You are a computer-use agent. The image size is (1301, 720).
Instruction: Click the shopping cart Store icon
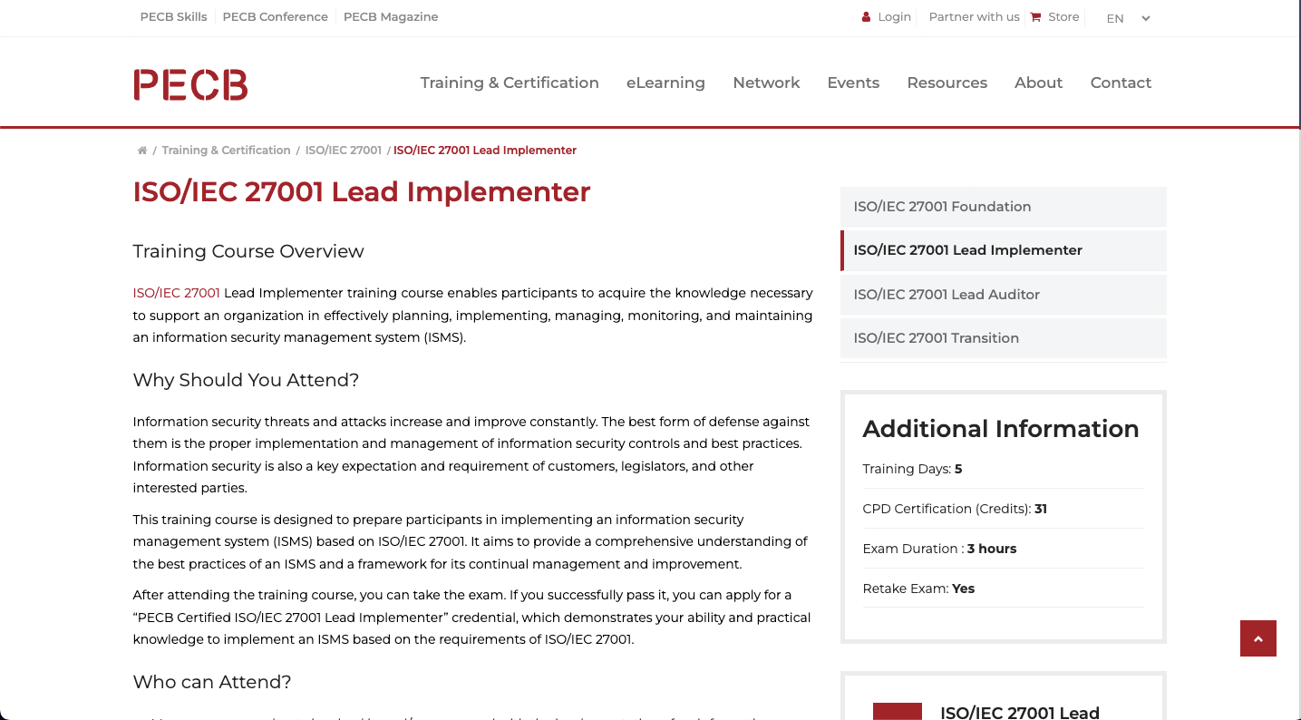pos(1035,17)
